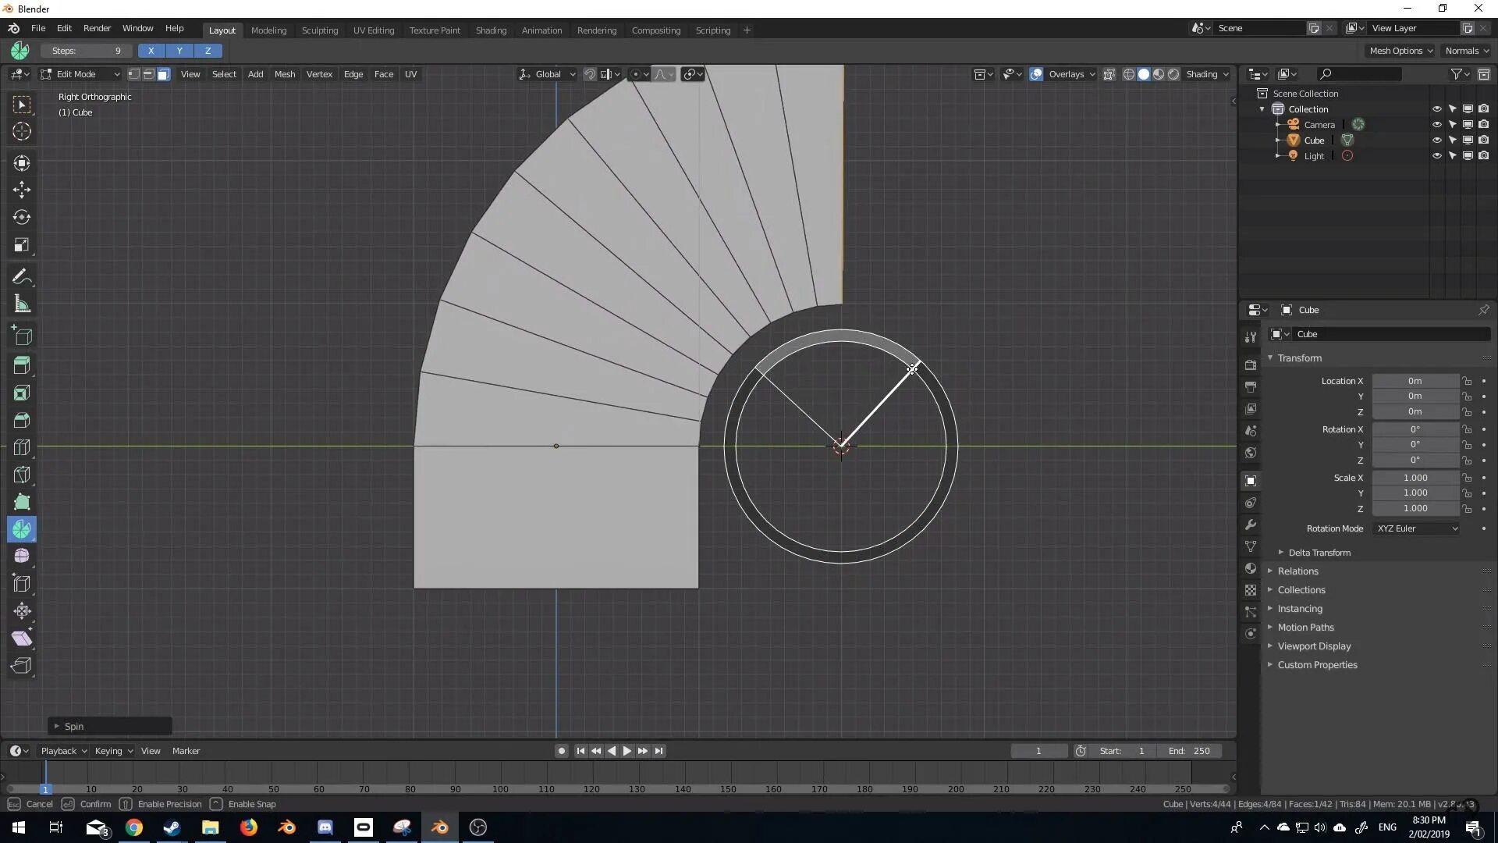Select the Scale tool
Viewport: 1498px width, 843px height.
click(x=22, y=245)
